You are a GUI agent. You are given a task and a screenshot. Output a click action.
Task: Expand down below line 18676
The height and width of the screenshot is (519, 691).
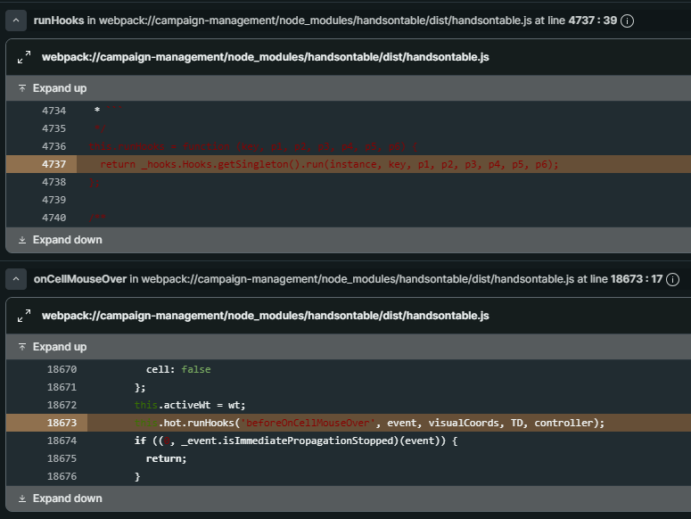(60, 498)
